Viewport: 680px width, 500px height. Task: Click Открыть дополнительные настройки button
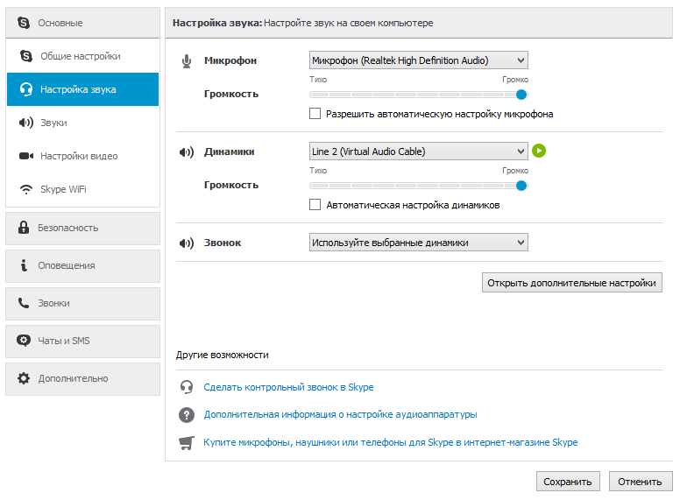tap(572, 283)
